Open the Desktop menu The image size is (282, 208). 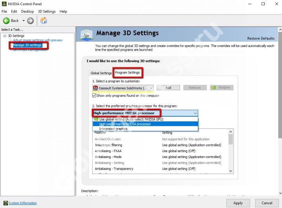pyautogui.click(x=27, y=11)
